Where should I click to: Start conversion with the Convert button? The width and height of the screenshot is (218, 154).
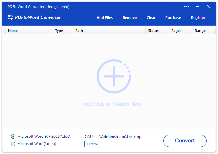tap(185, 141)
